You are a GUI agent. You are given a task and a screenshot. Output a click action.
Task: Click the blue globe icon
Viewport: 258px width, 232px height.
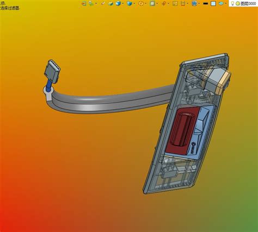point(194,3)
